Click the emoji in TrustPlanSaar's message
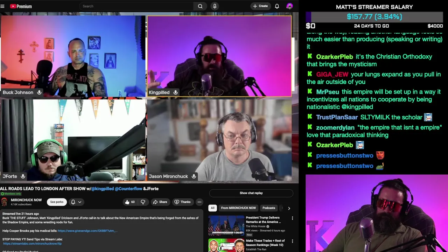Viewport: 448px width, 252px height. click(428, 117)
